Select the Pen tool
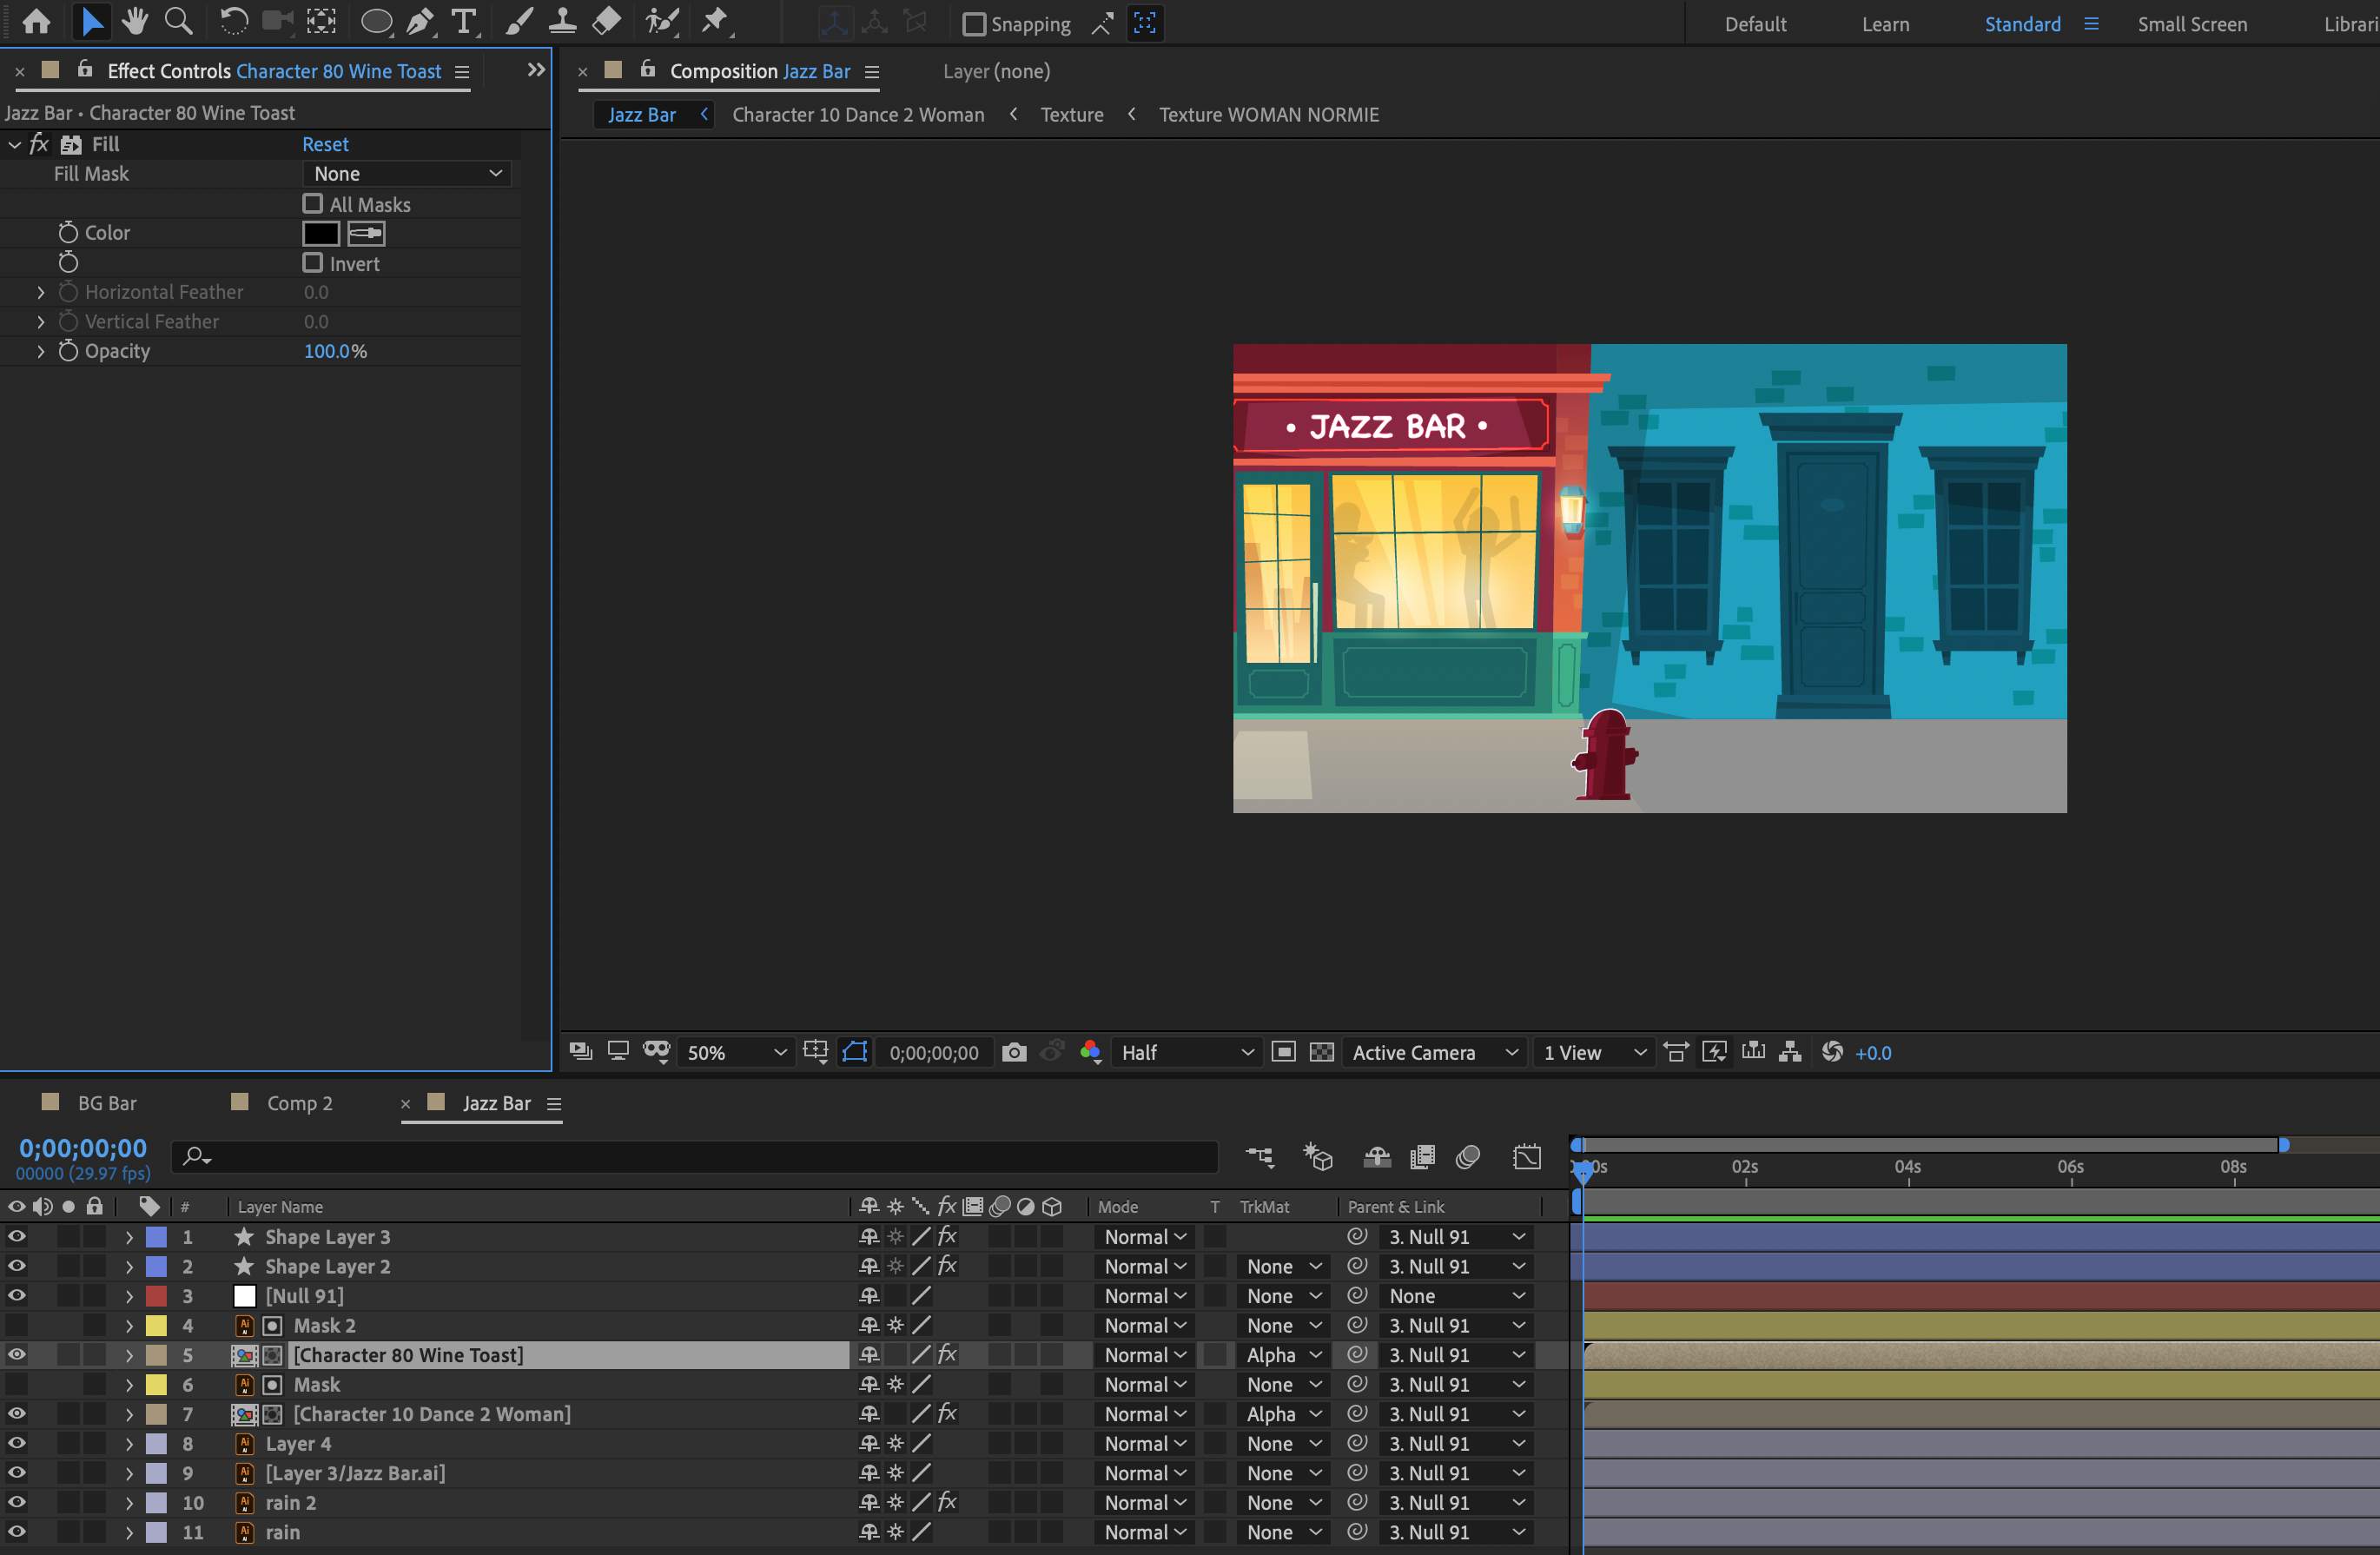This screenshot has height=1555, width=2380. pos(420,21)
